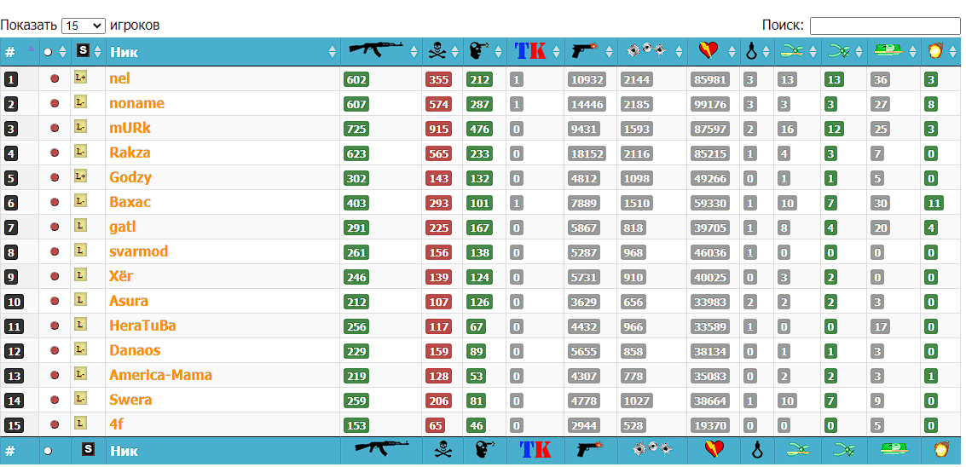Click the 19370 damage value for 4f
The width and height of the screenshot is (966, 467).
(x=709, y=425)
